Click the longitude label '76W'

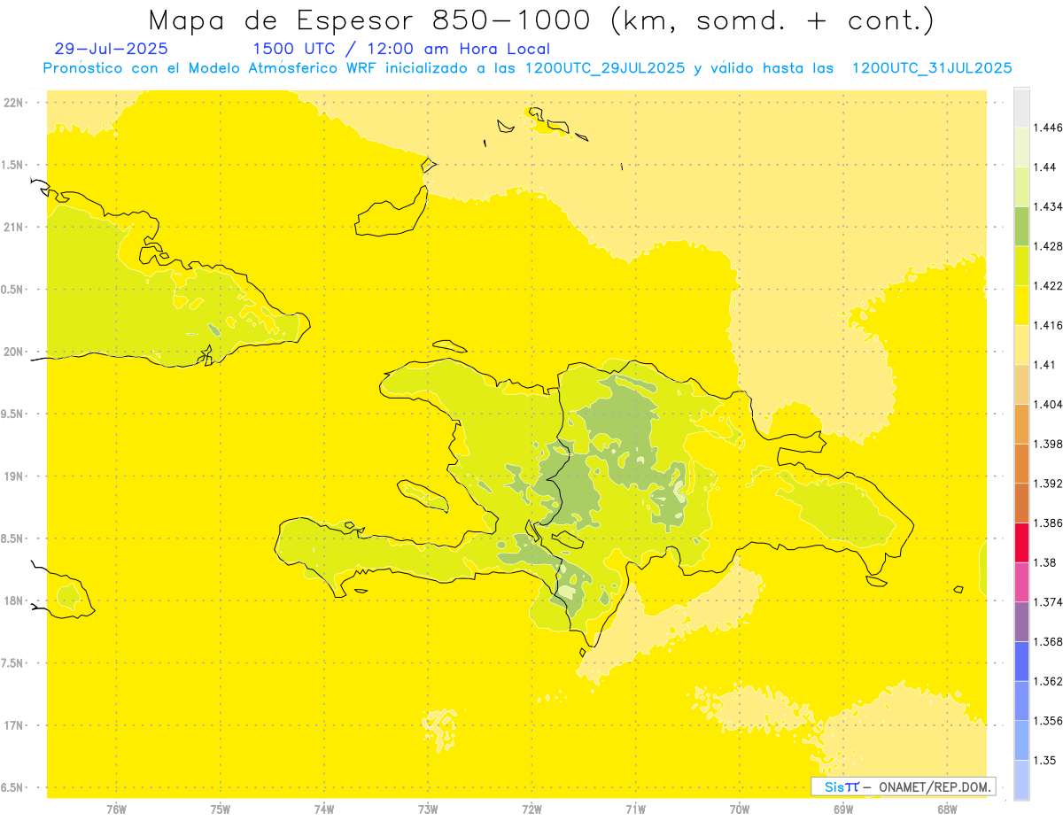click(116, 809)
